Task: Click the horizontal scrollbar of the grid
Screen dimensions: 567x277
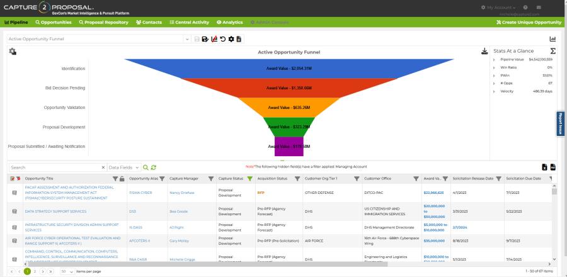Action: coord(208,264)
